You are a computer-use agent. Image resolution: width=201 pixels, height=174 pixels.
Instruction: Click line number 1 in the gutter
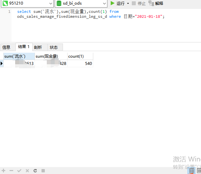coord(9,12)
